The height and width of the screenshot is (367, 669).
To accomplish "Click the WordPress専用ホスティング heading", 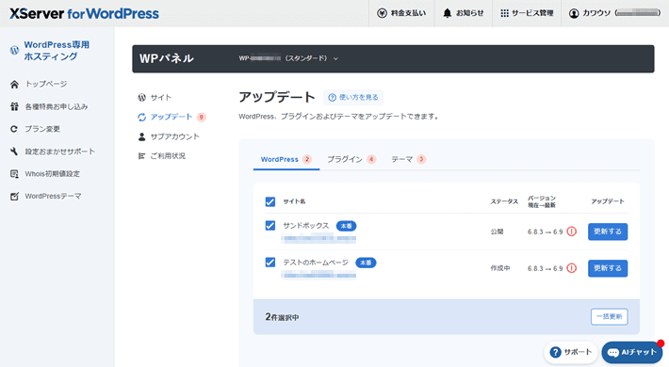I will 57,50.
